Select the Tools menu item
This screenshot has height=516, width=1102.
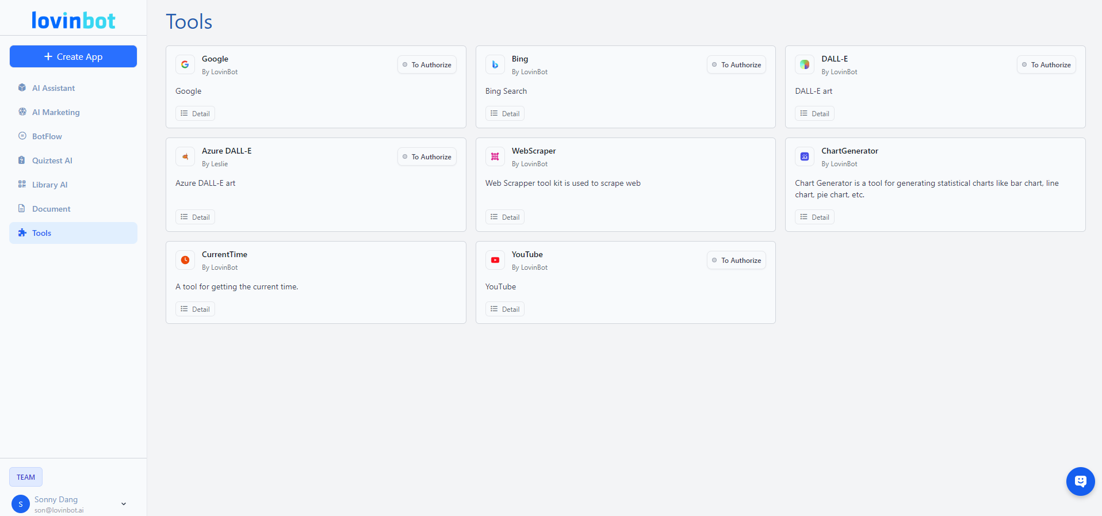pos(73,233)
